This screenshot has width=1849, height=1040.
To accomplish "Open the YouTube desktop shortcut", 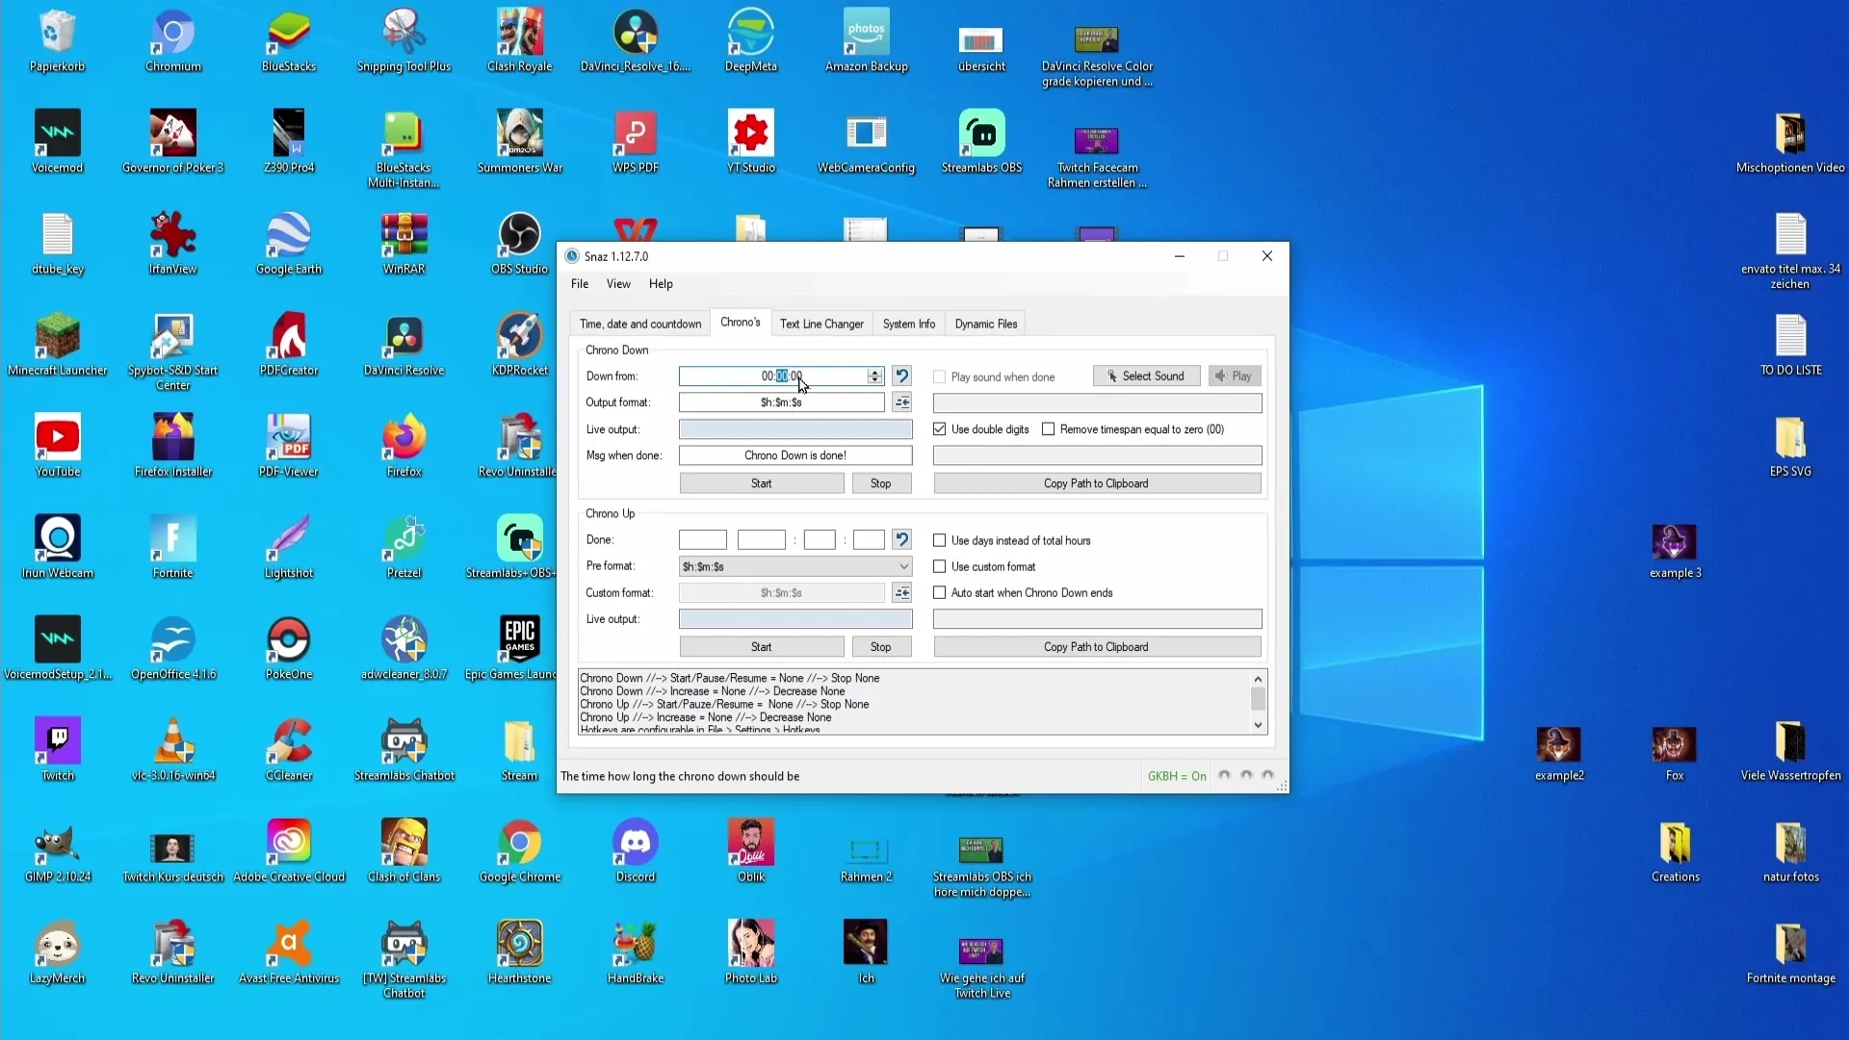I will point(58,446).
